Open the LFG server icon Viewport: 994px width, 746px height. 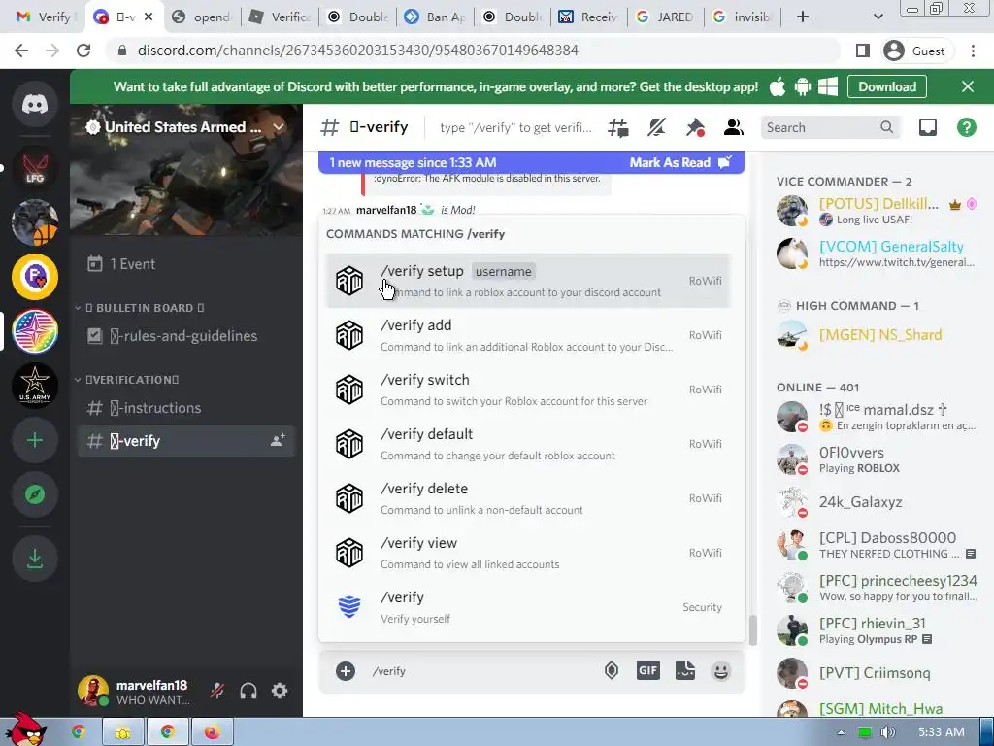click(x=35, y=168)
